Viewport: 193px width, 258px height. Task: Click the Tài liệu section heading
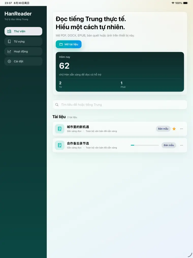(59, 117)
